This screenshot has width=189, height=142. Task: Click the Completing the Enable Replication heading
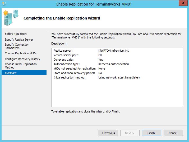pos(62,18)
